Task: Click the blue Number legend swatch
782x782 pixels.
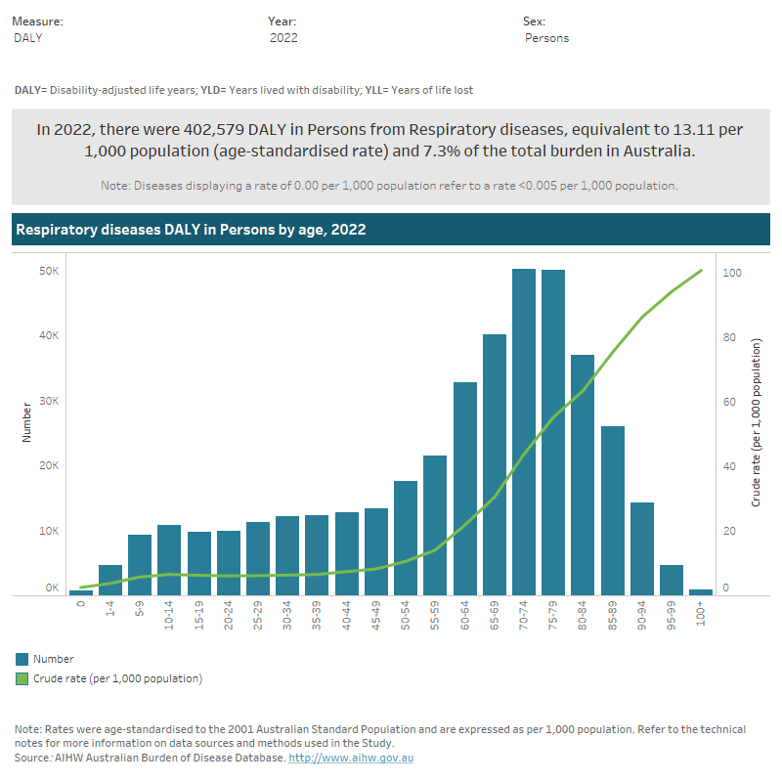Action: pos(22,659)
